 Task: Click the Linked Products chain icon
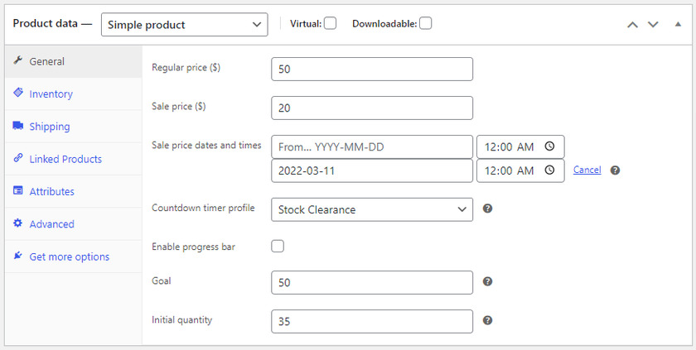(x=17, y=158)
